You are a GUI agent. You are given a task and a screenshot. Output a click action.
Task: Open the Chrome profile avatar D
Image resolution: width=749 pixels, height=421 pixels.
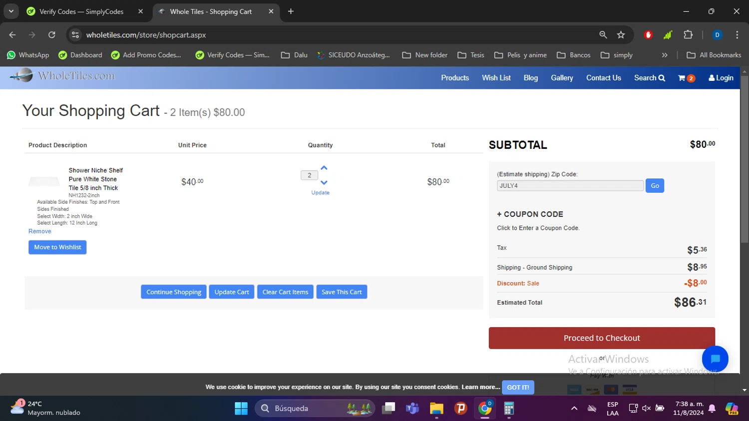717,35
